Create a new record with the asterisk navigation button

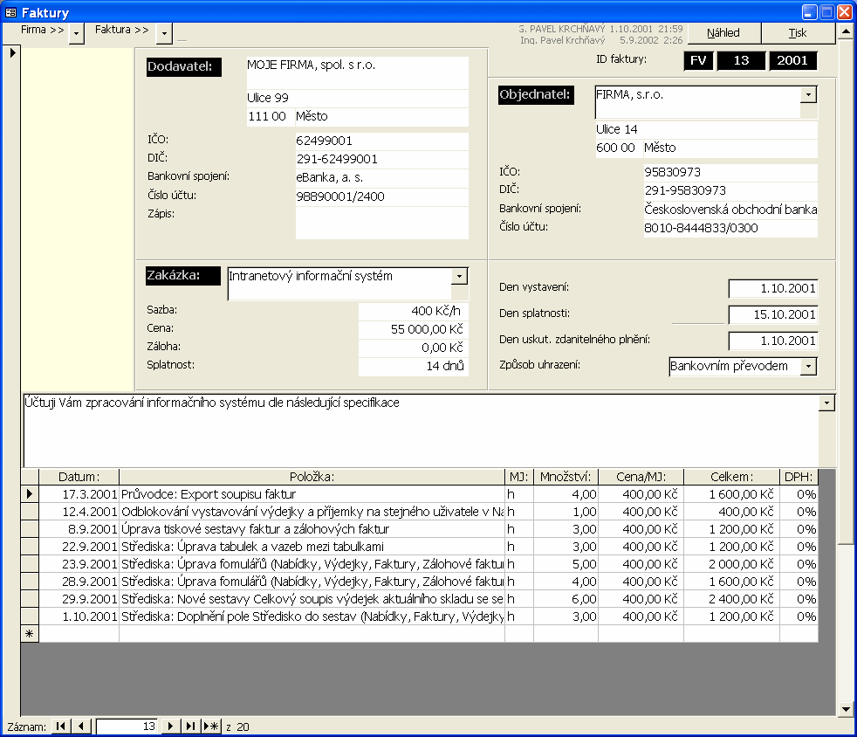[x=211, y=727]
